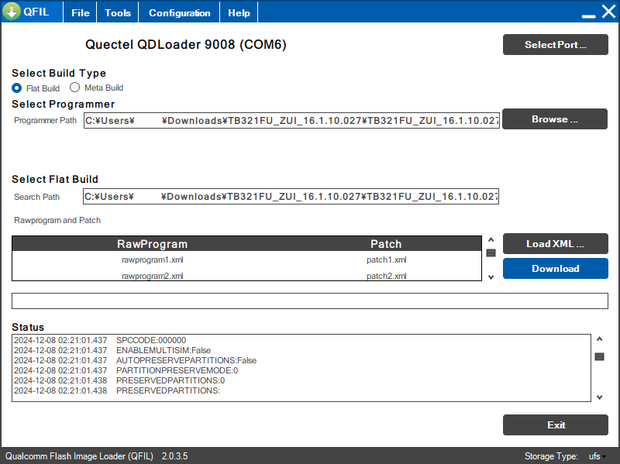Screen dimensions: 620x464
Task: Select the Flat Build radio button
Action: tap(16, 88)
